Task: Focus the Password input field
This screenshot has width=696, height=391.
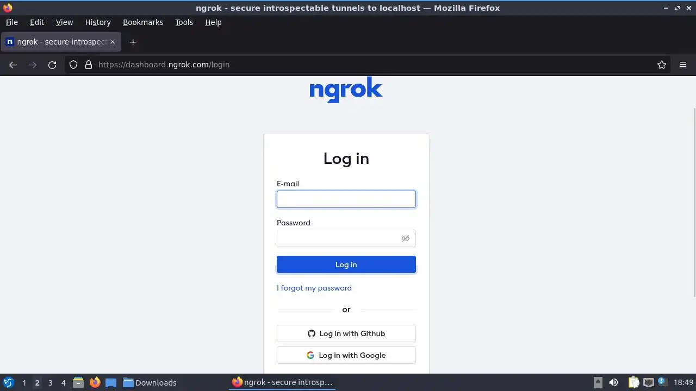Action: (346, 238)
